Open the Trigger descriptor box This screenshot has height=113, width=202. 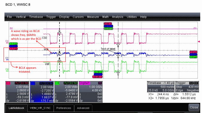click(x=187, y=87)
